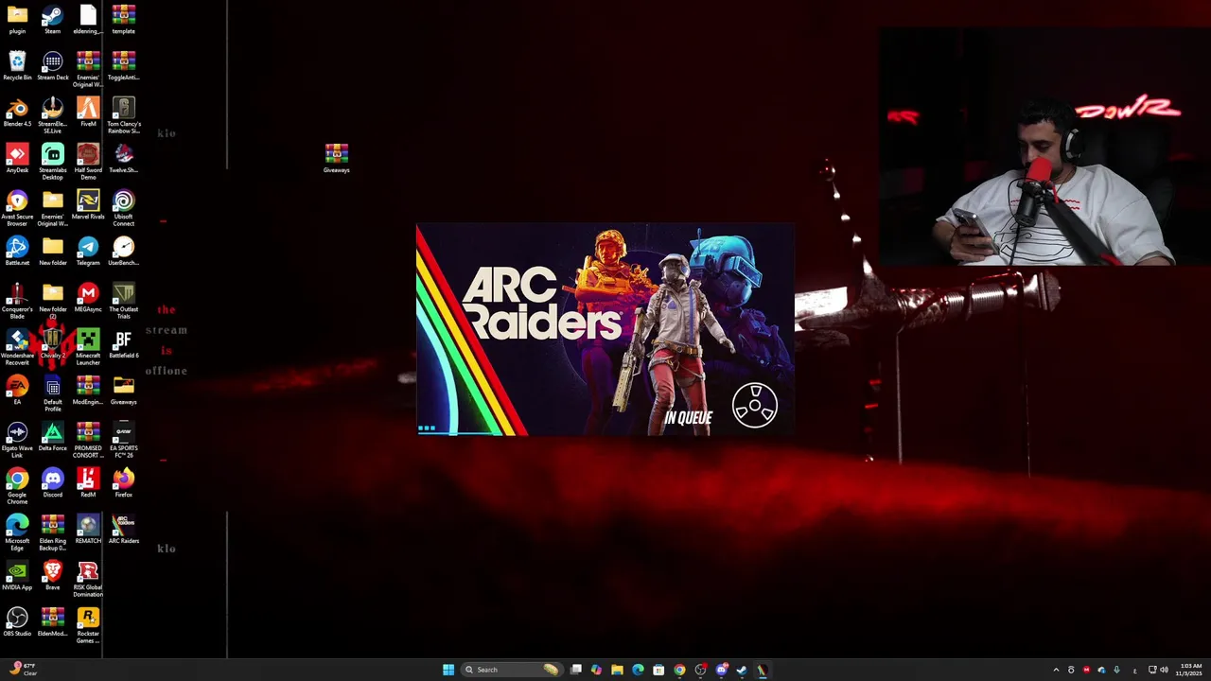Screen dimensions: 1211x681
Task: Select the EA app desktop shortcut
Action: pyautogui.click(x=17, y=390)
